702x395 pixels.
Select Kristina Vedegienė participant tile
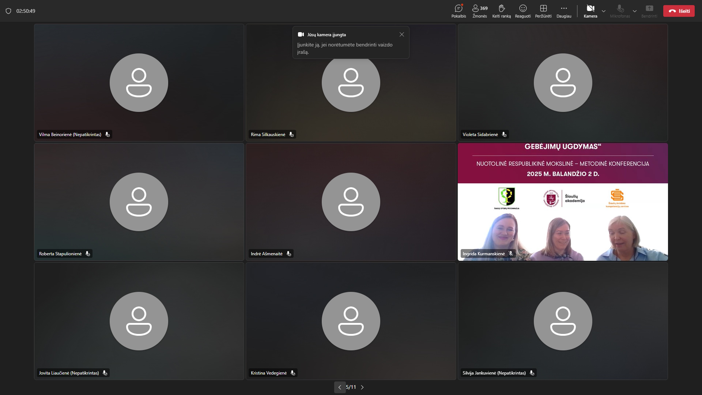click(x=351, y=321)
